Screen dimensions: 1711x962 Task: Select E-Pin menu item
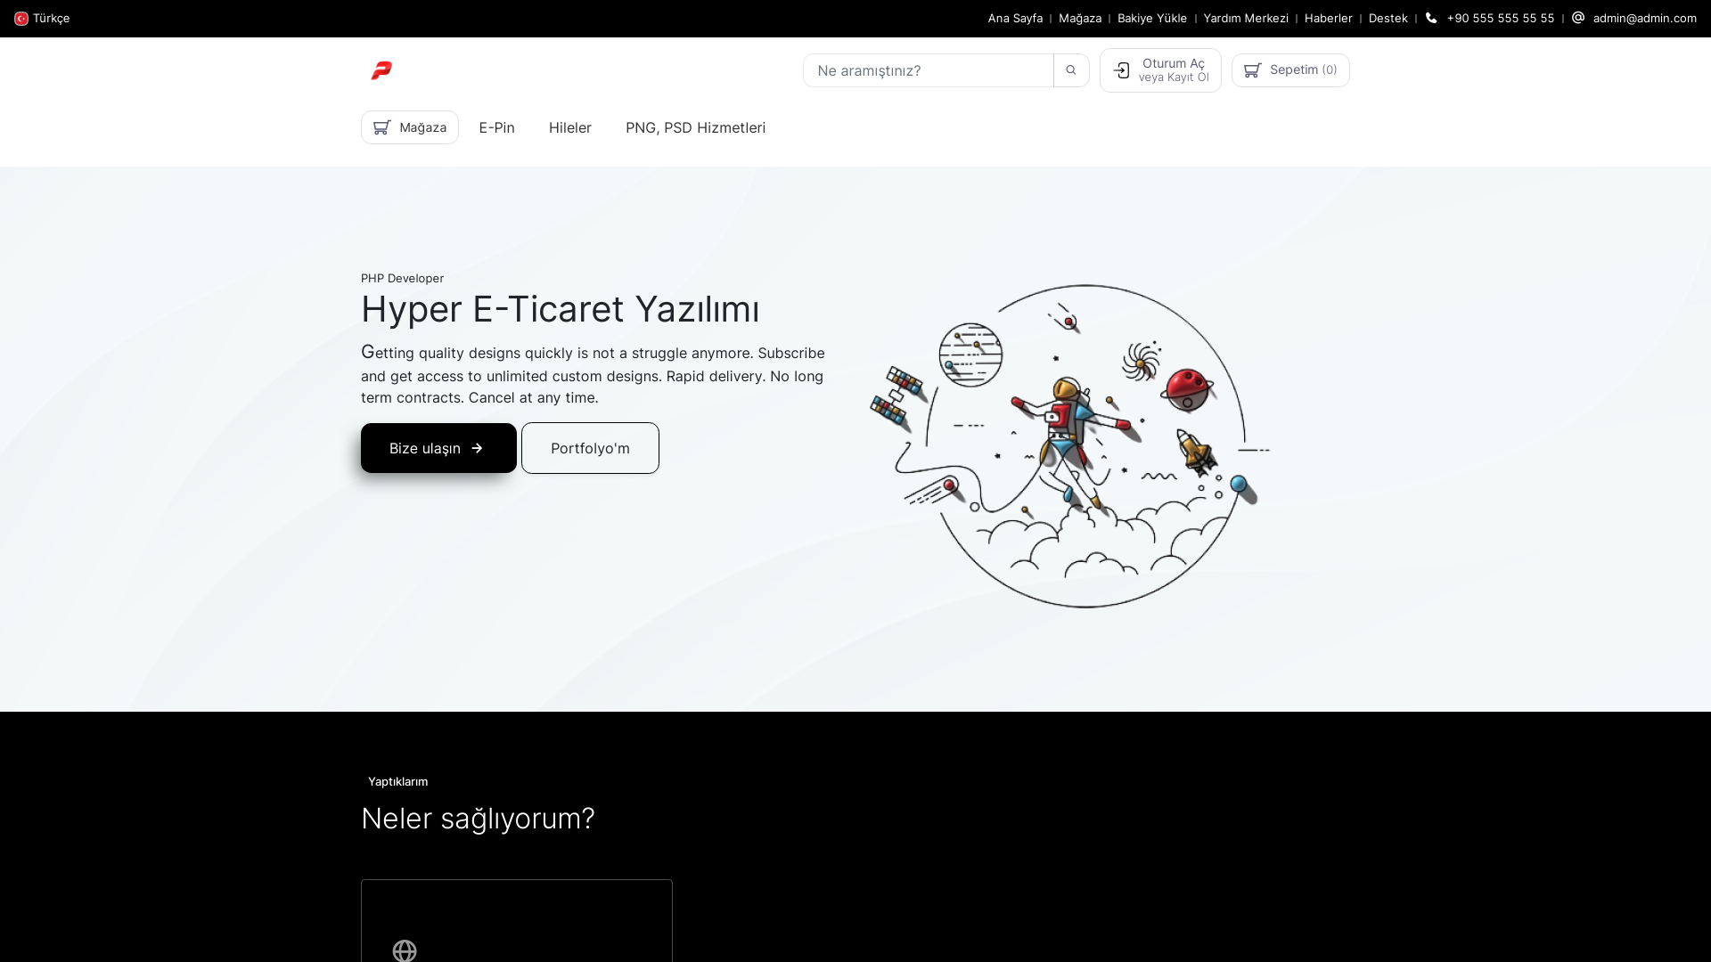[x=496, y=127]
